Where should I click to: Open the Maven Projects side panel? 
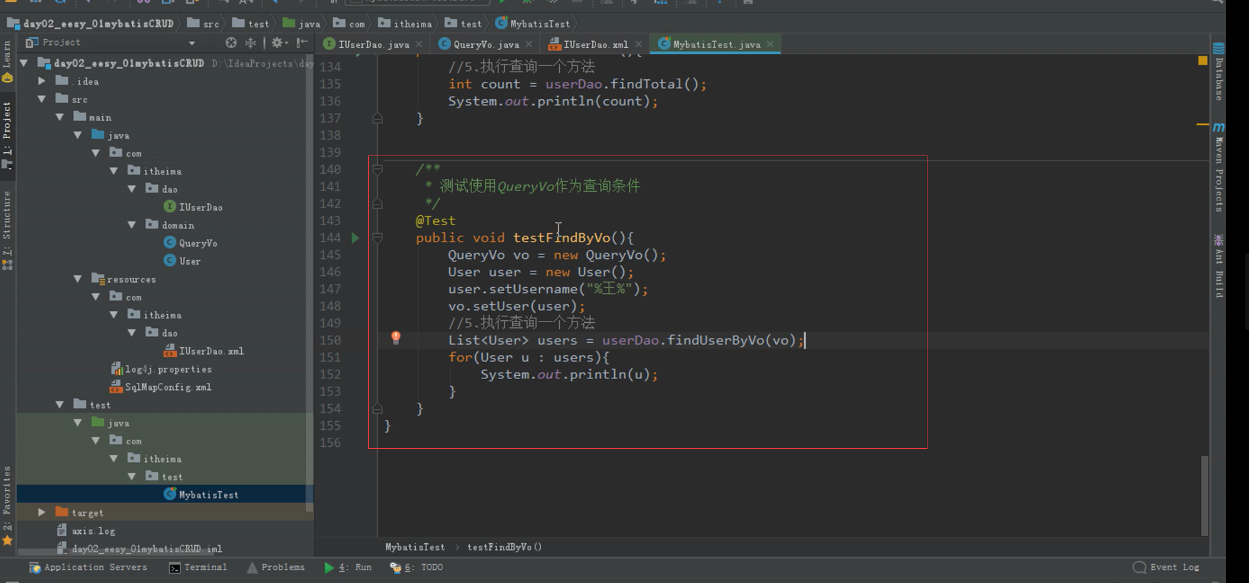(1219, 168)
